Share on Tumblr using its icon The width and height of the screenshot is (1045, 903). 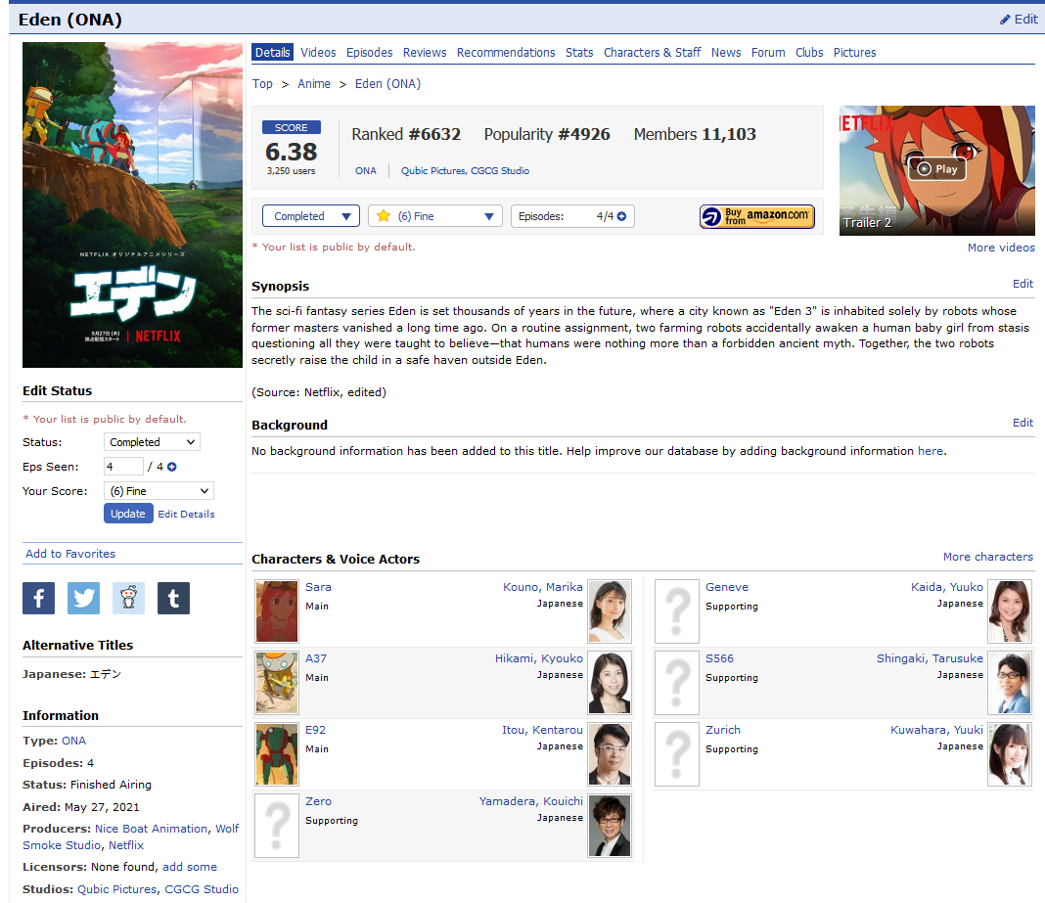point(173,598)
